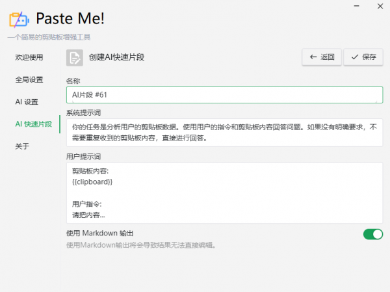
Task: Click inside the 用户提示词 text box
Action: point(225,192)
